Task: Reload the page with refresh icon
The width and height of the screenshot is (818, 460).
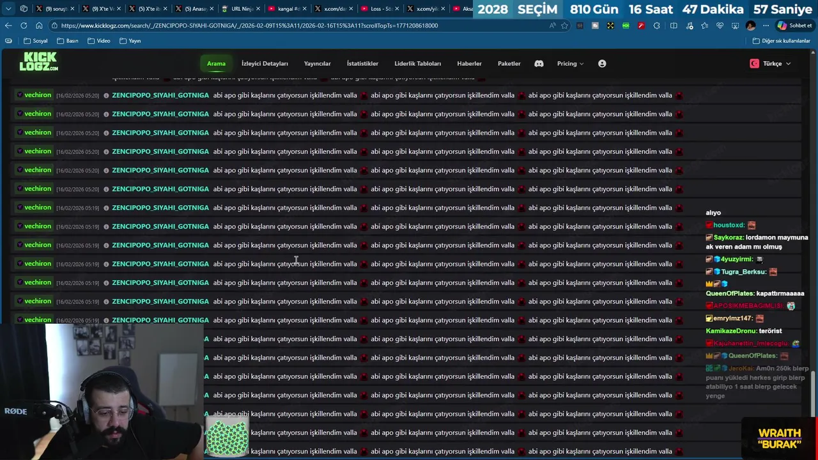Action: point(24,26)
